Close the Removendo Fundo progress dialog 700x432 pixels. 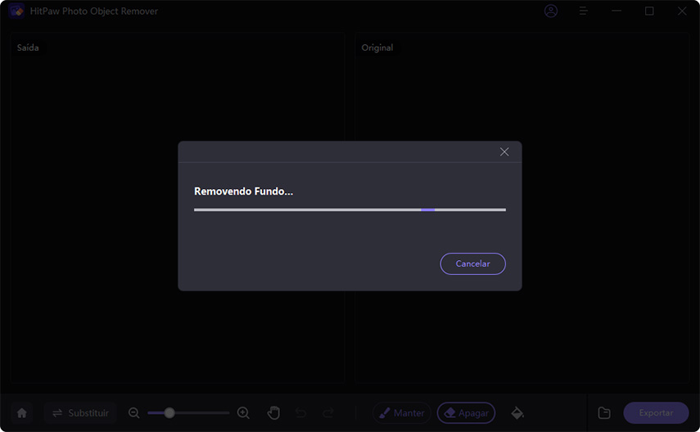[x=504, y=151]
